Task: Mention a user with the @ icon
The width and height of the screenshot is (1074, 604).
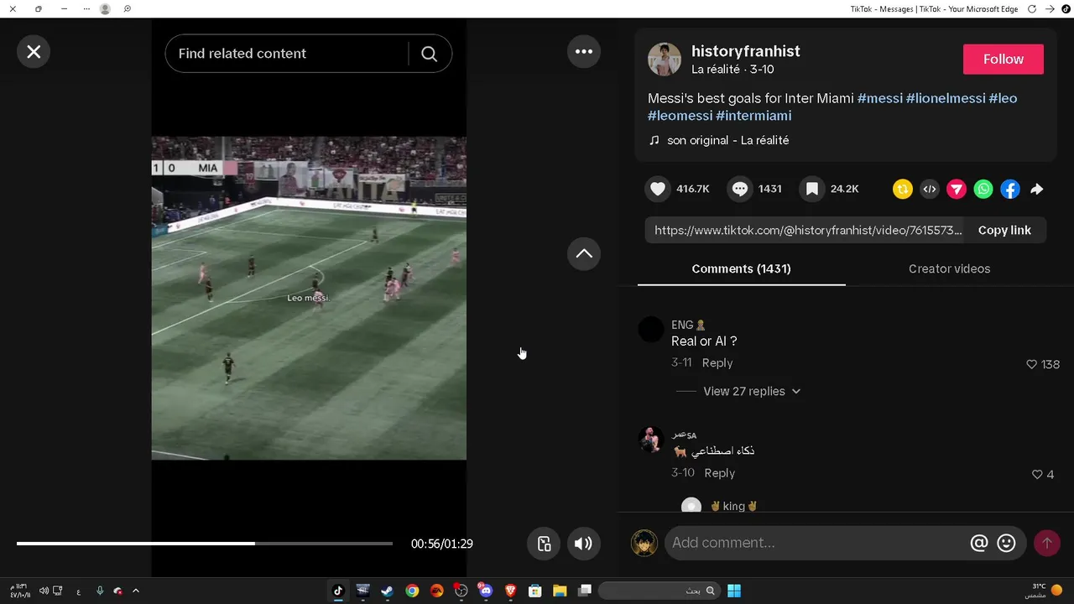Action: pos(979,543)
